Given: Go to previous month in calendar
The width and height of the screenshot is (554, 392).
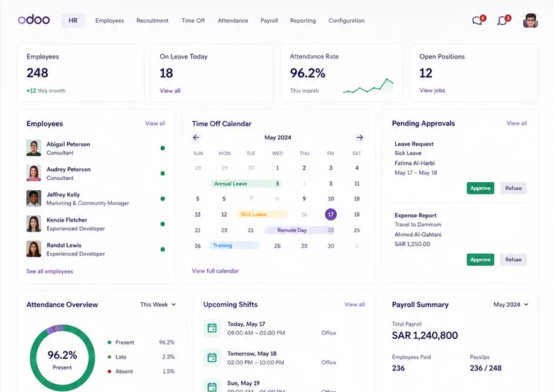Looking at the screenshot, I should tap(196, 137).
